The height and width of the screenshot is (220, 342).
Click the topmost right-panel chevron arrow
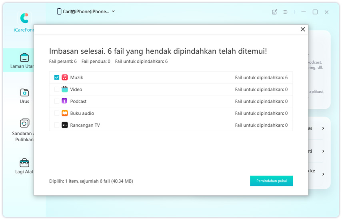click(x=323, y=128)
